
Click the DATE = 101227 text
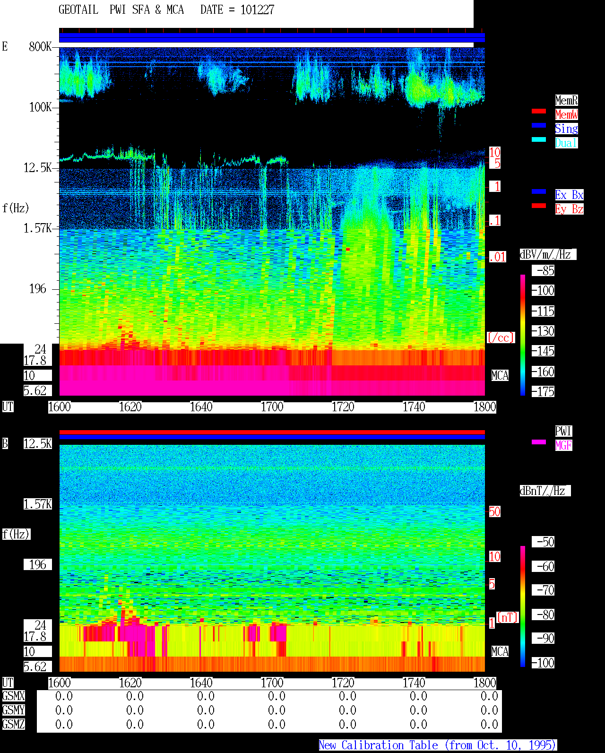[237, 10]
